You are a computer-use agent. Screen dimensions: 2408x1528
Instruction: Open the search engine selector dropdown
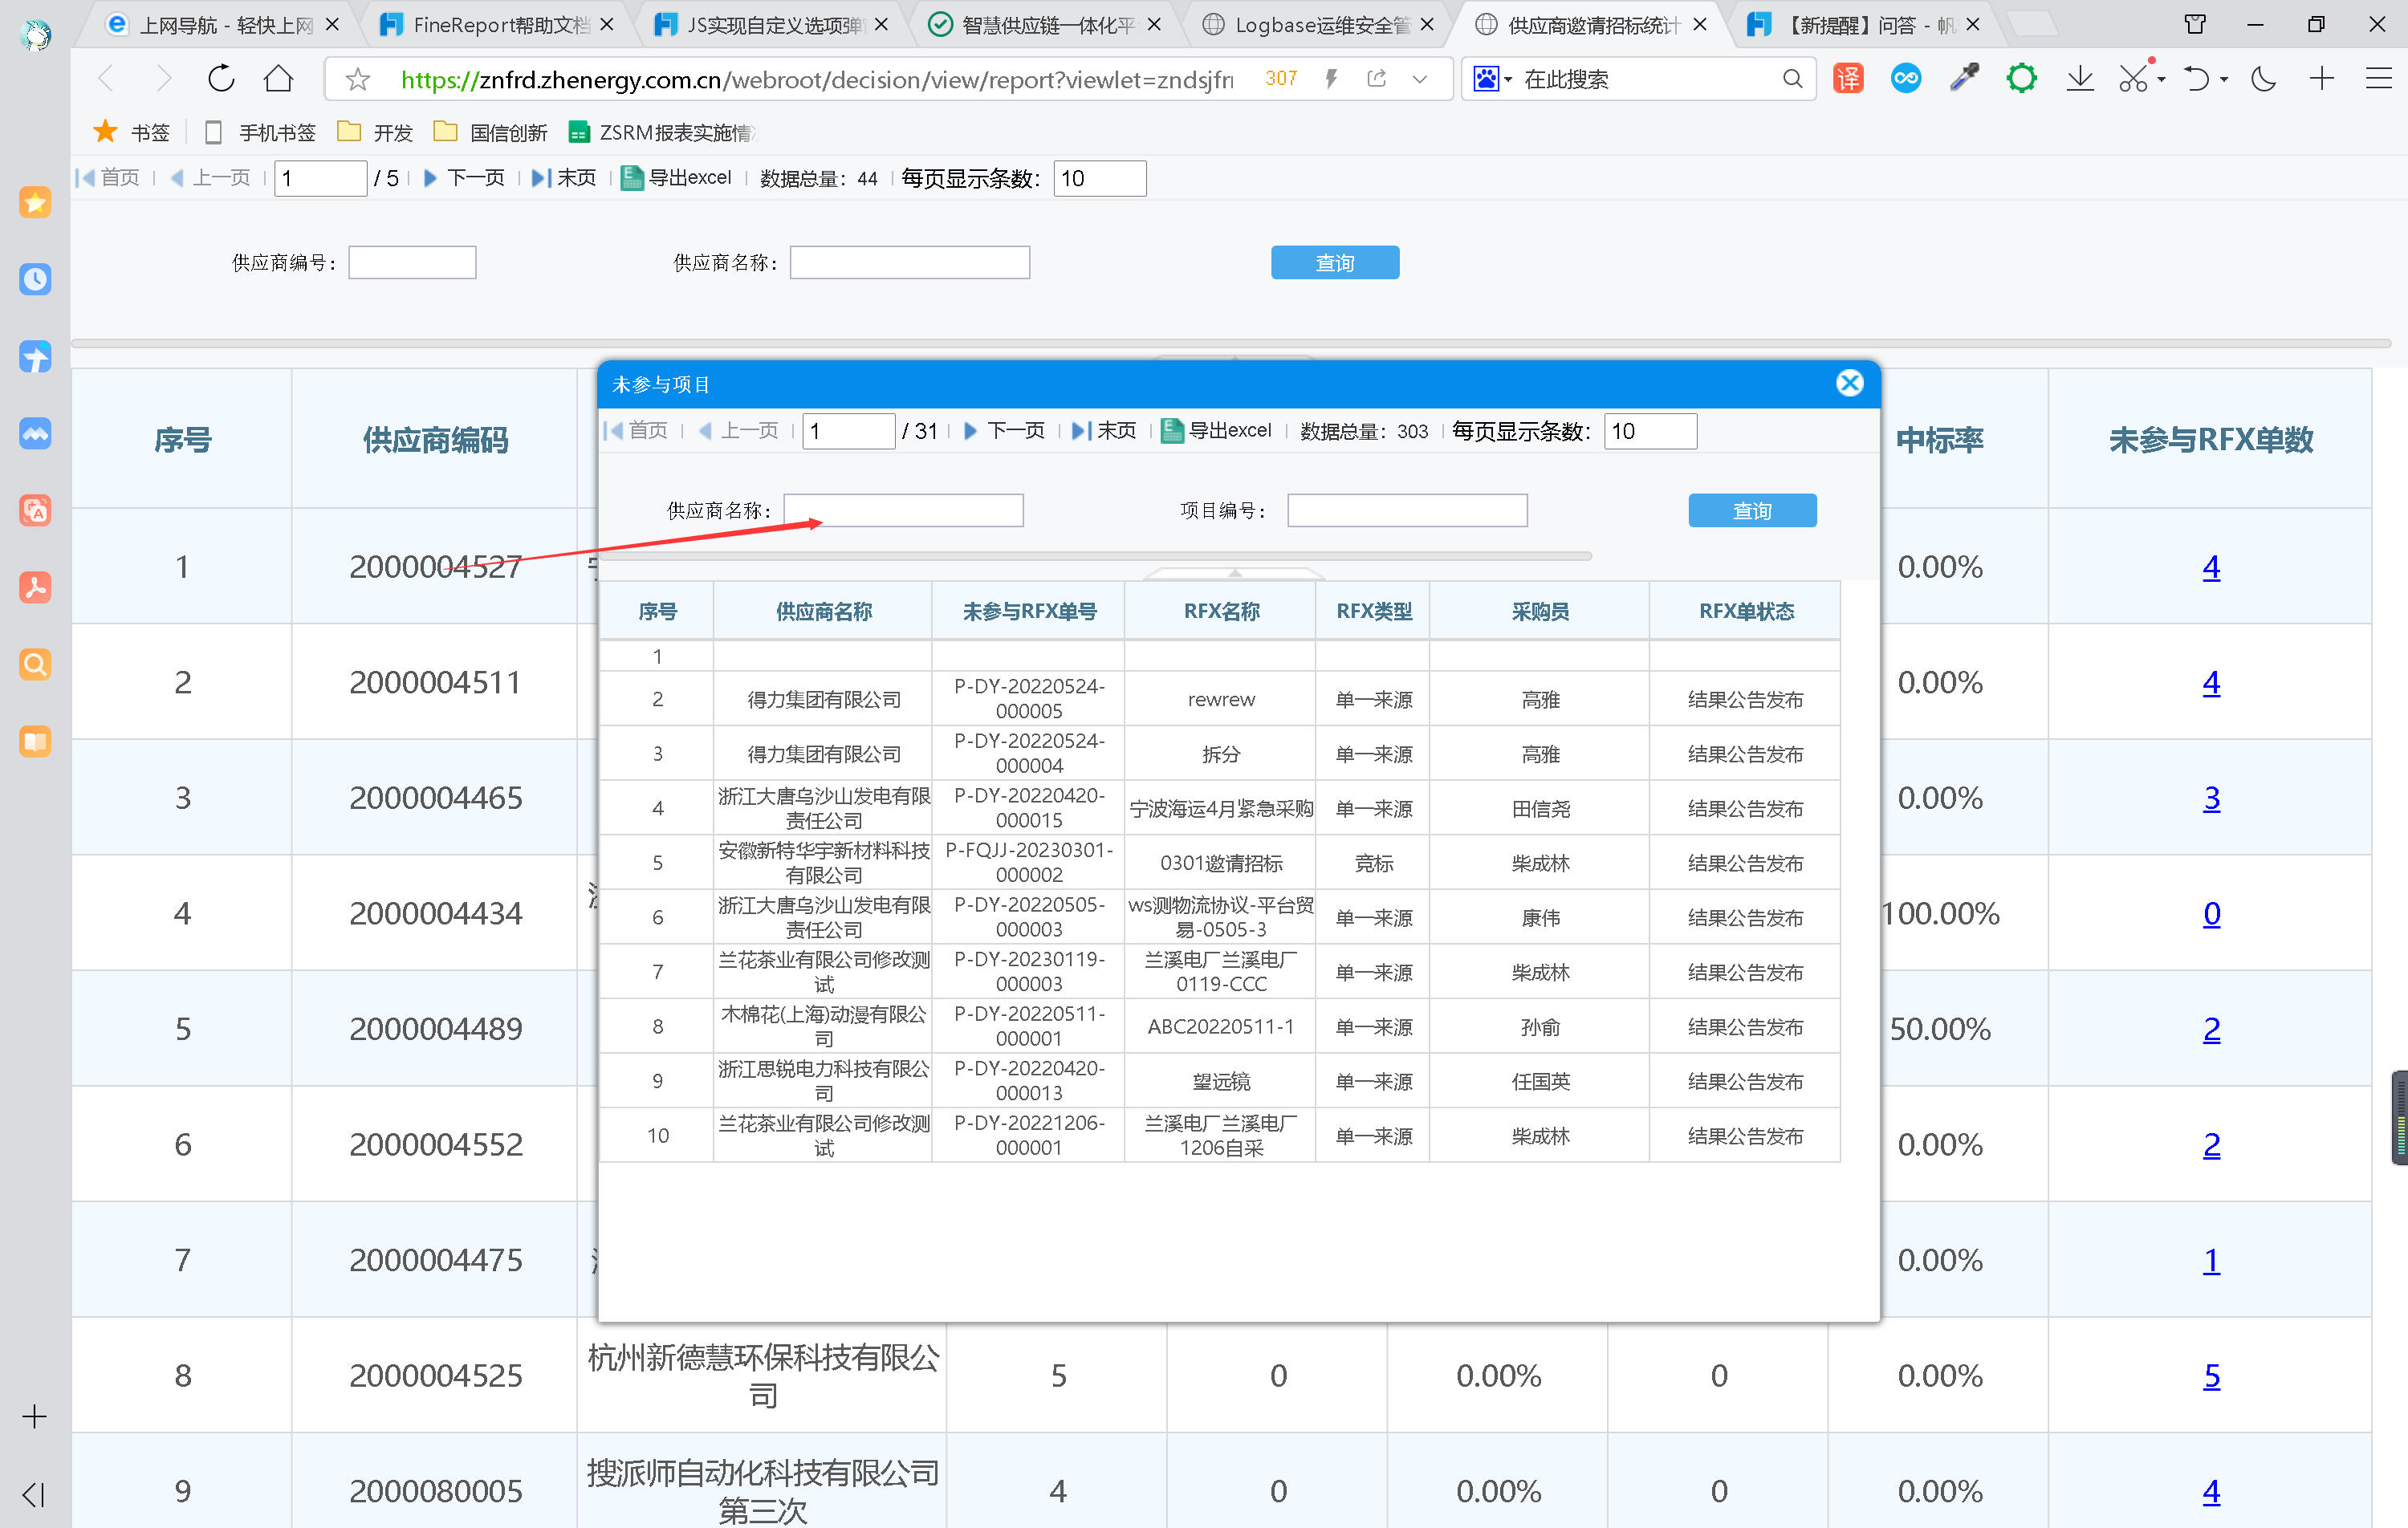click(1492, 79)
